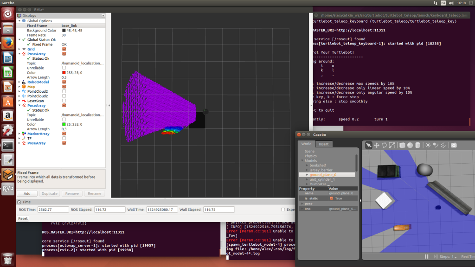The height and width of the screenshot is (267, 475).
Task: Toggle the Grid display checkbox
Action: coord(64,49)
